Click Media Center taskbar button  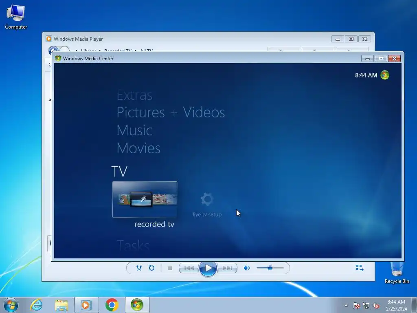coord(137,305)
